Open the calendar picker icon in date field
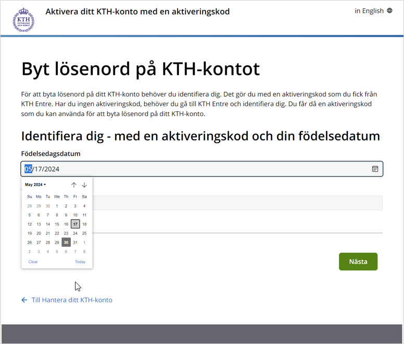The height and width of the screenshot is (344, 404). [375, 169]
